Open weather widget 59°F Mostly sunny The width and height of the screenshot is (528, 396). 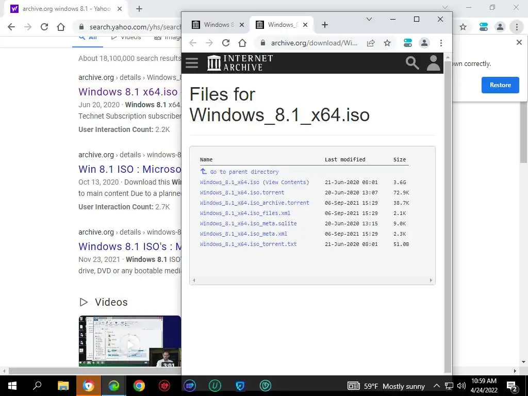pos(386,386)
